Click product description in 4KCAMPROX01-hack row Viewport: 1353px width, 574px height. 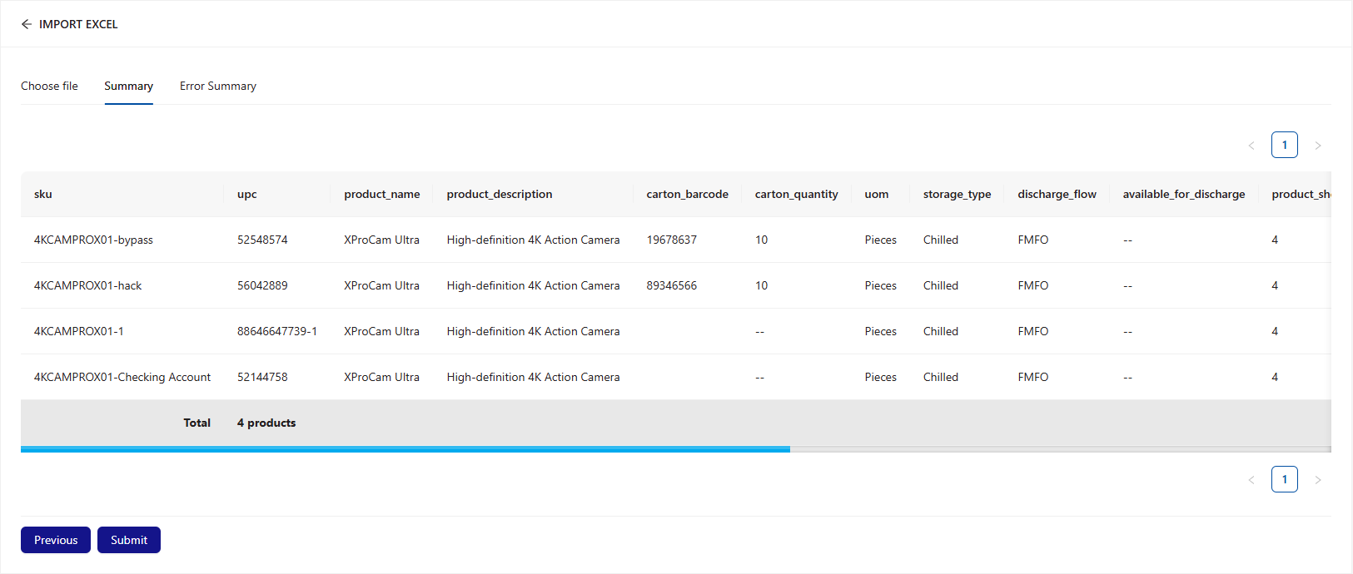pos(534,285)
